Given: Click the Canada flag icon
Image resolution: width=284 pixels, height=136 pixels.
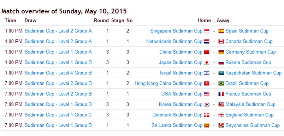Looking at the screenshot, I should 221,41.
